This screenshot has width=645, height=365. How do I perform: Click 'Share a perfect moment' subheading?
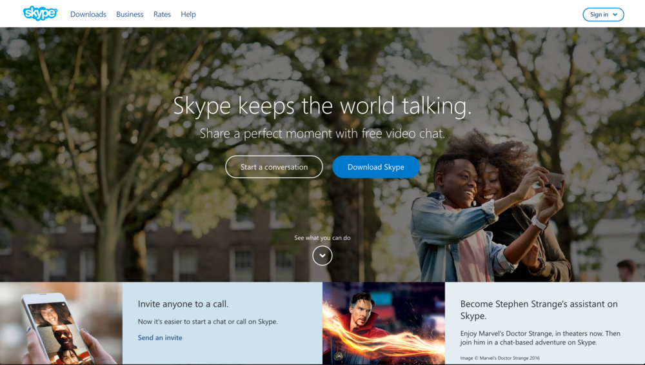(322, 133)
